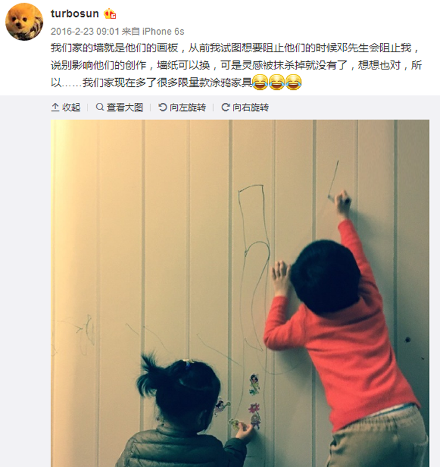Open turbosun's profile avatar picture
This screenshot has height=467, width=440.
point(24,22)
